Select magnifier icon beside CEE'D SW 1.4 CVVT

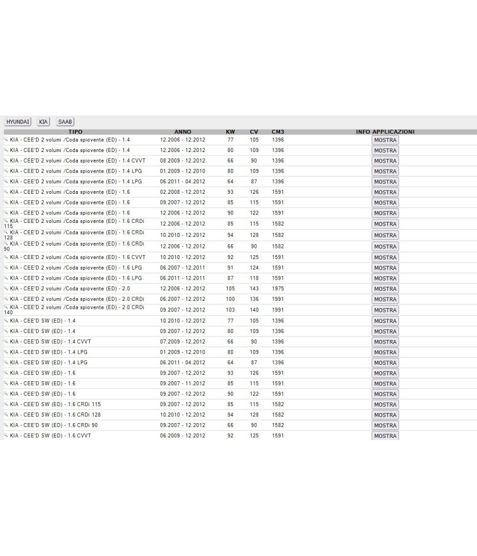point(6,341)
